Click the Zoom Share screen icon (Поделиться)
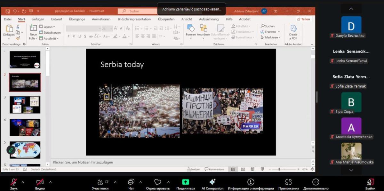 (185, 182)
